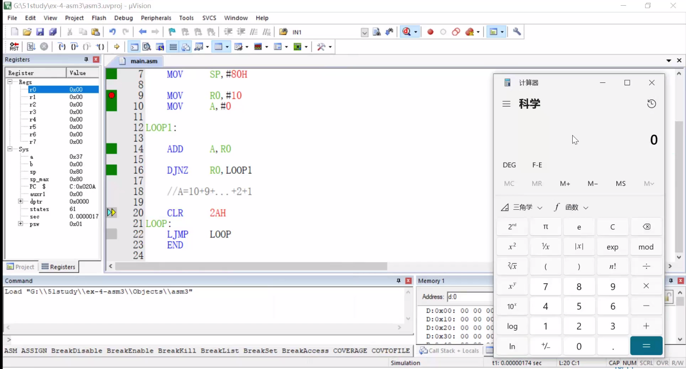Viewport: 686px width, 369px height.
Task: Open Configuration wrench icon
Action: (x=517, y=32)
